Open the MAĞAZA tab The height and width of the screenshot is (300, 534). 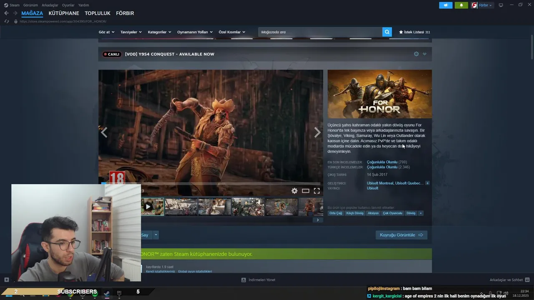[32, 13]
